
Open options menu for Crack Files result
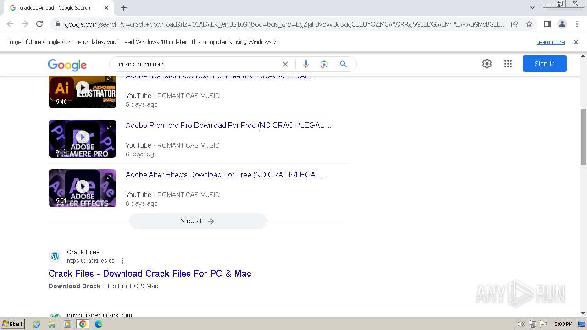pyautogui.click(x=122, y=261)
